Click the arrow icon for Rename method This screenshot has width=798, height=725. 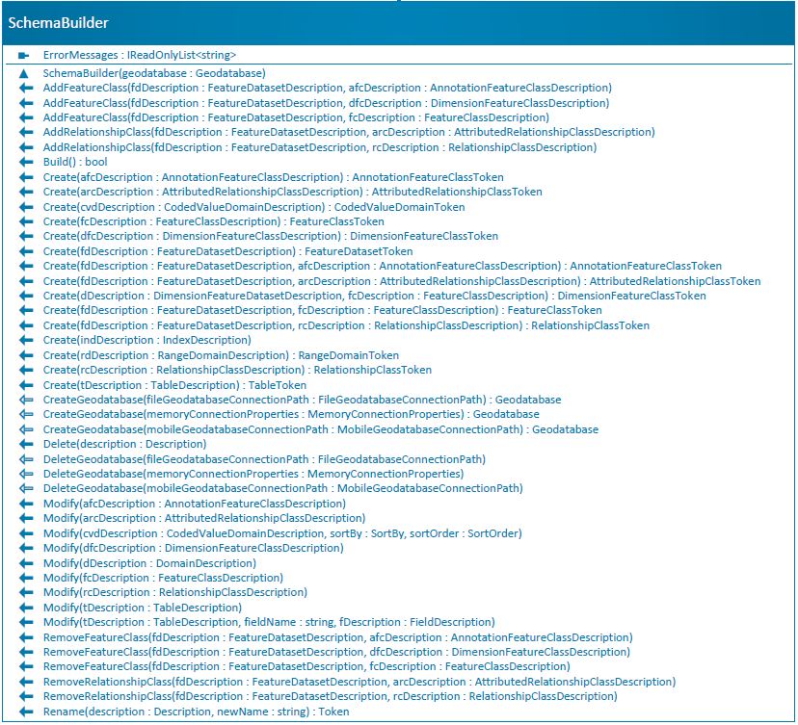[24, 711]
